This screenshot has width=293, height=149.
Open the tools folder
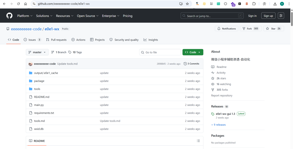[x=37, y=89]
